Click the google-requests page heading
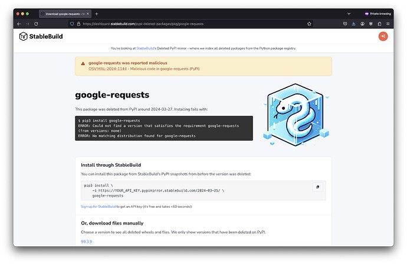Screen dimensions: 407x264 click(x=112, y=95)
